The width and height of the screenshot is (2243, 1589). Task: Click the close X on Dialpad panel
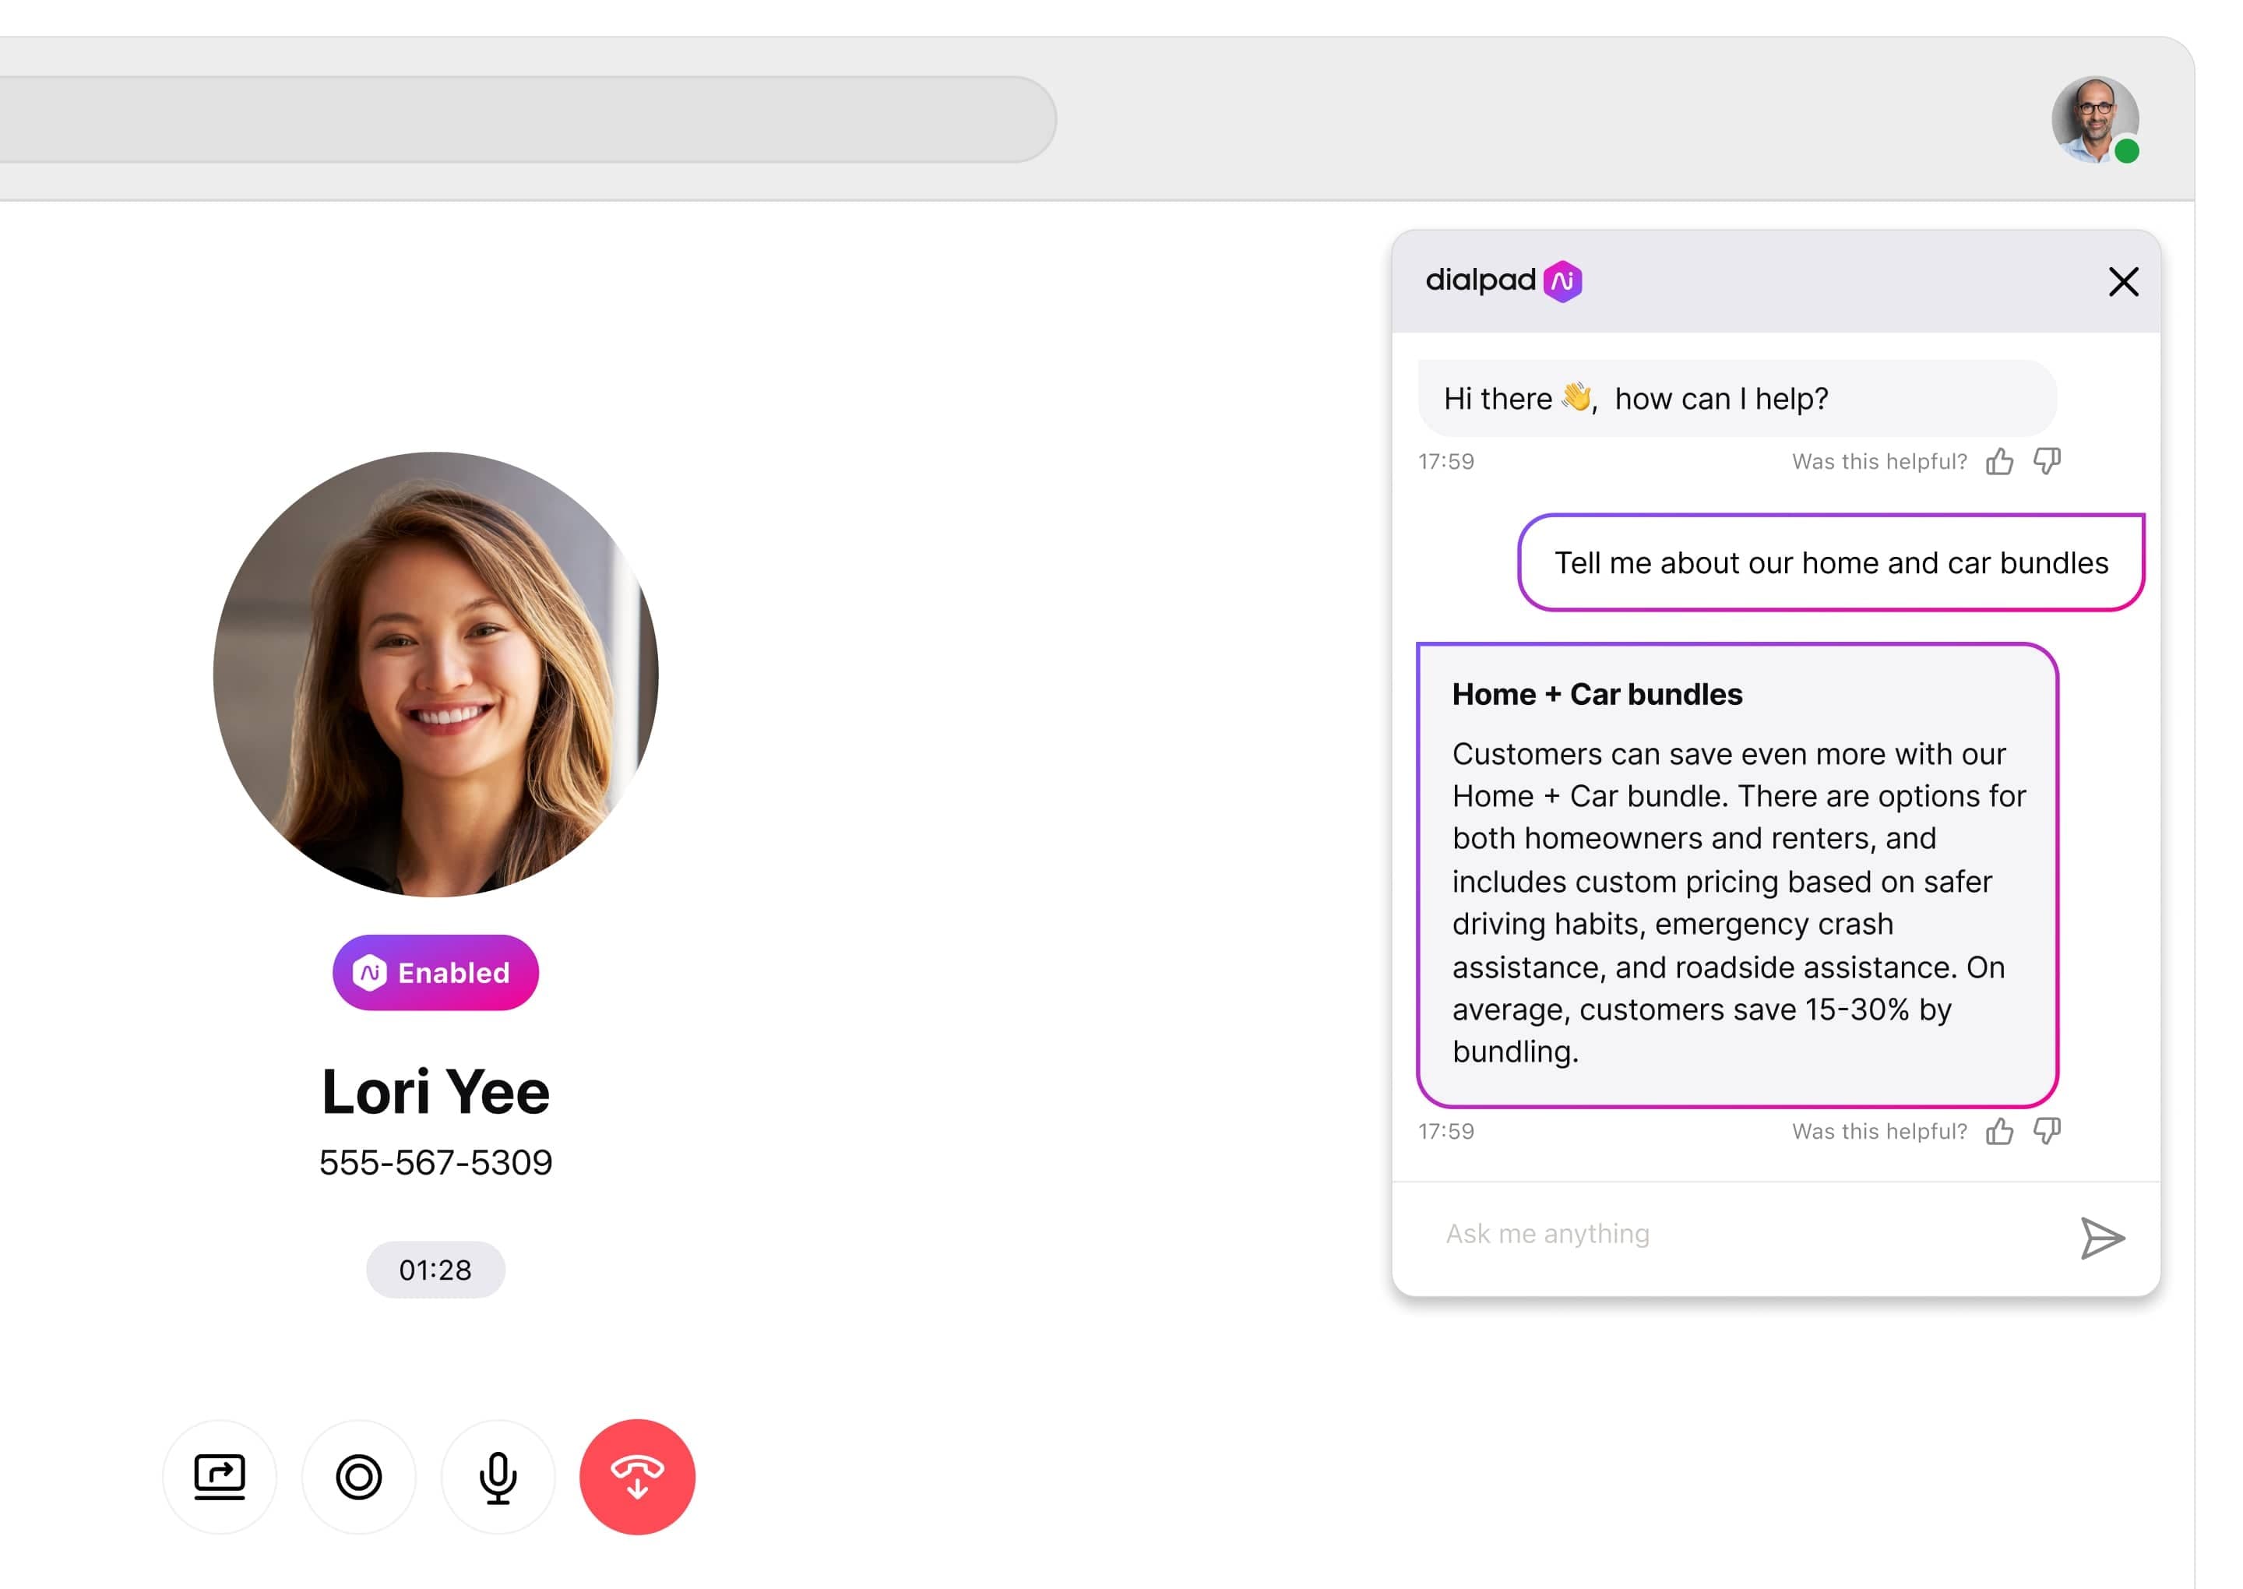click(x=2126, y=280)
